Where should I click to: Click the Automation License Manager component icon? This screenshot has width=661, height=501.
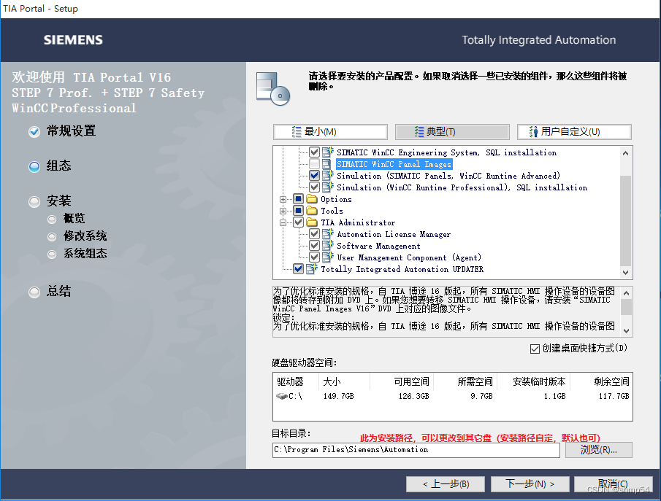coord(327,233)
